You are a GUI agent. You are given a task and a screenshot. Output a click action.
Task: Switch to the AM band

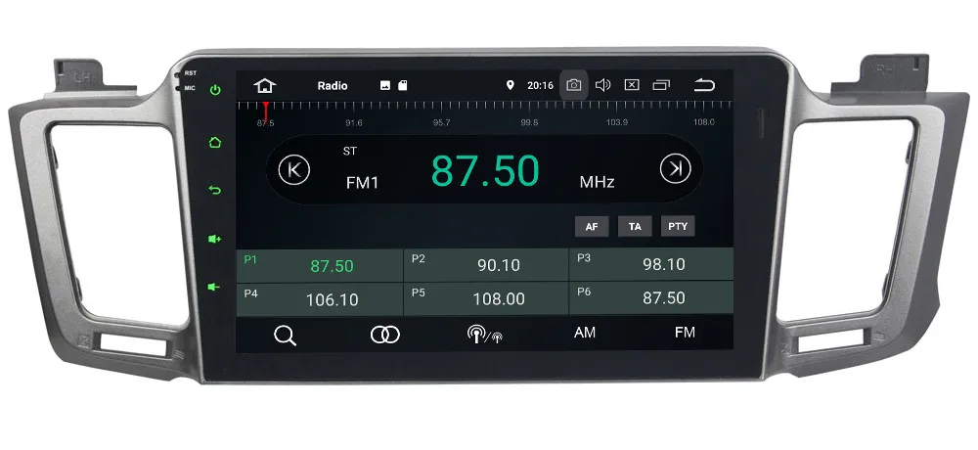(x=585, y=333)
